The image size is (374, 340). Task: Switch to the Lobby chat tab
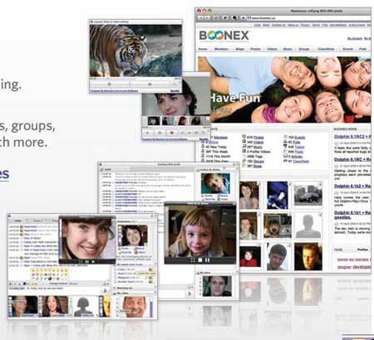(17, 221)
